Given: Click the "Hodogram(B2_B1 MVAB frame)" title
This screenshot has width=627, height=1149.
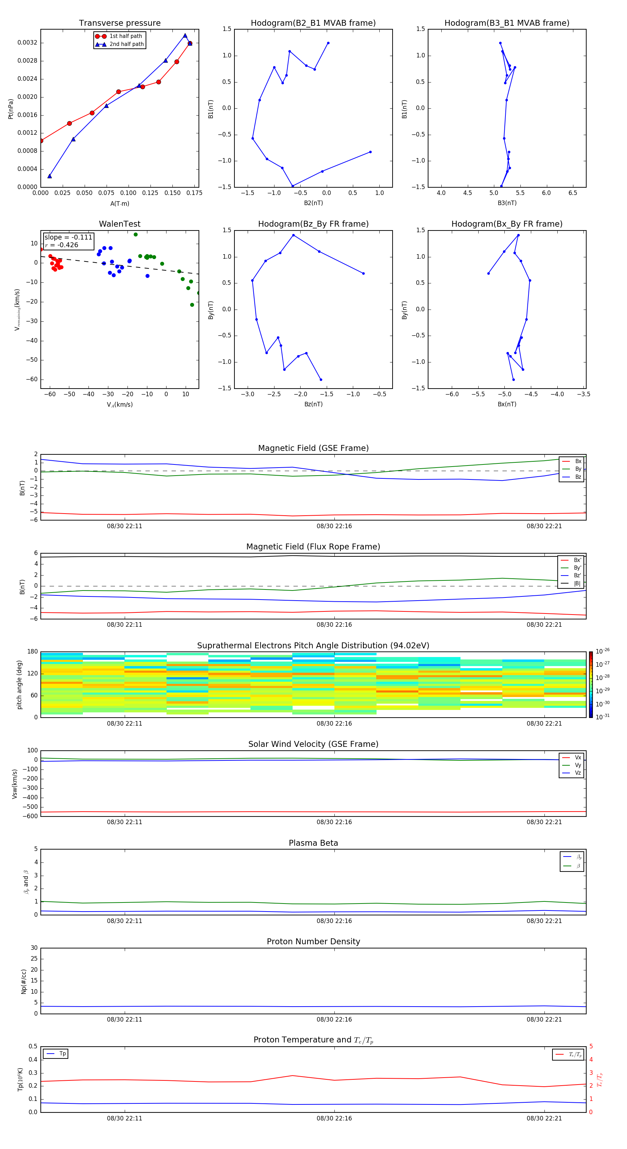Looking at the screenshot, I should pyautogui.click(x=313, y=23).
